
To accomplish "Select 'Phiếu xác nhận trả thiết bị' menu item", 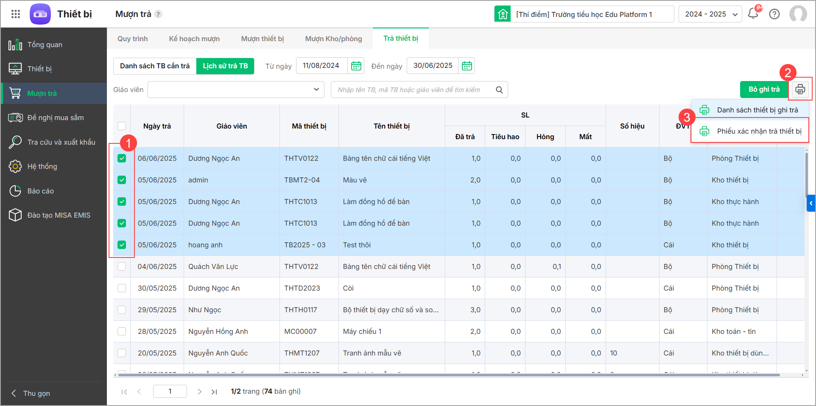I will [759, 131].
